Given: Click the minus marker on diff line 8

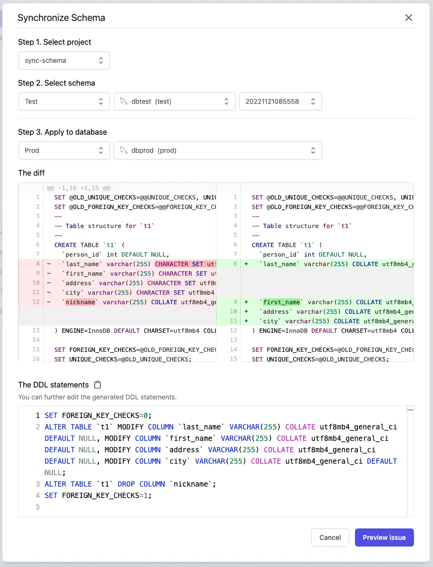Looking at the screenshot, I should point(49,264).
